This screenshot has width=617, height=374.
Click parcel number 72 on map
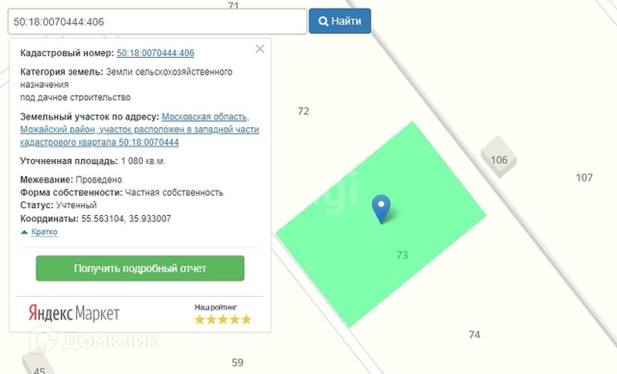[x=303, y=111]
